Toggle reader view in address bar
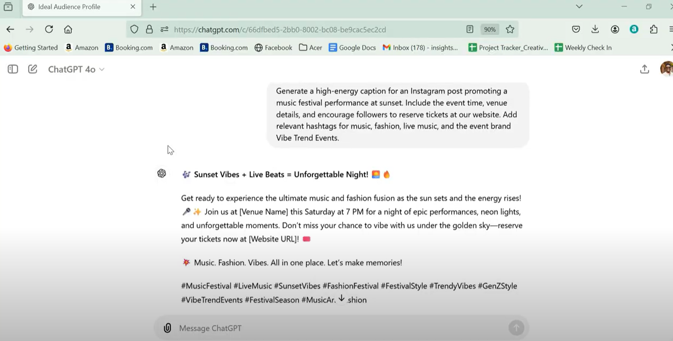Viewport: 673px width, 341px height. 470,29
